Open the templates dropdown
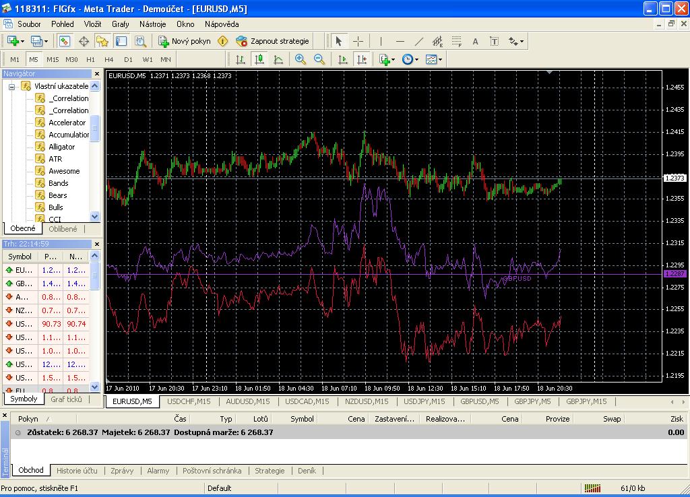This screenshot has width=690, height=497. coord(434,59)
